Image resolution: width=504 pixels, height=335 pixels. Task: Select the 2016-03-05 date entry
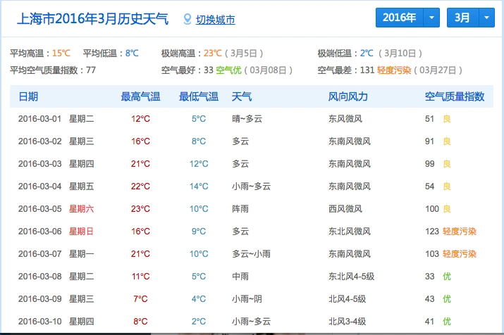tap(41, 209)
